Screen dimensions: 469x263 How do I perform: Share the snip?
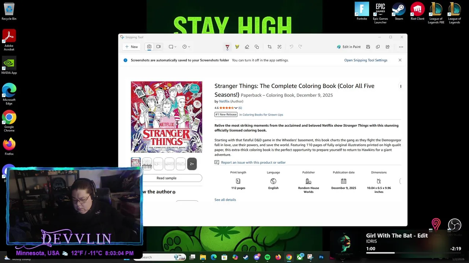pos(388,47)
